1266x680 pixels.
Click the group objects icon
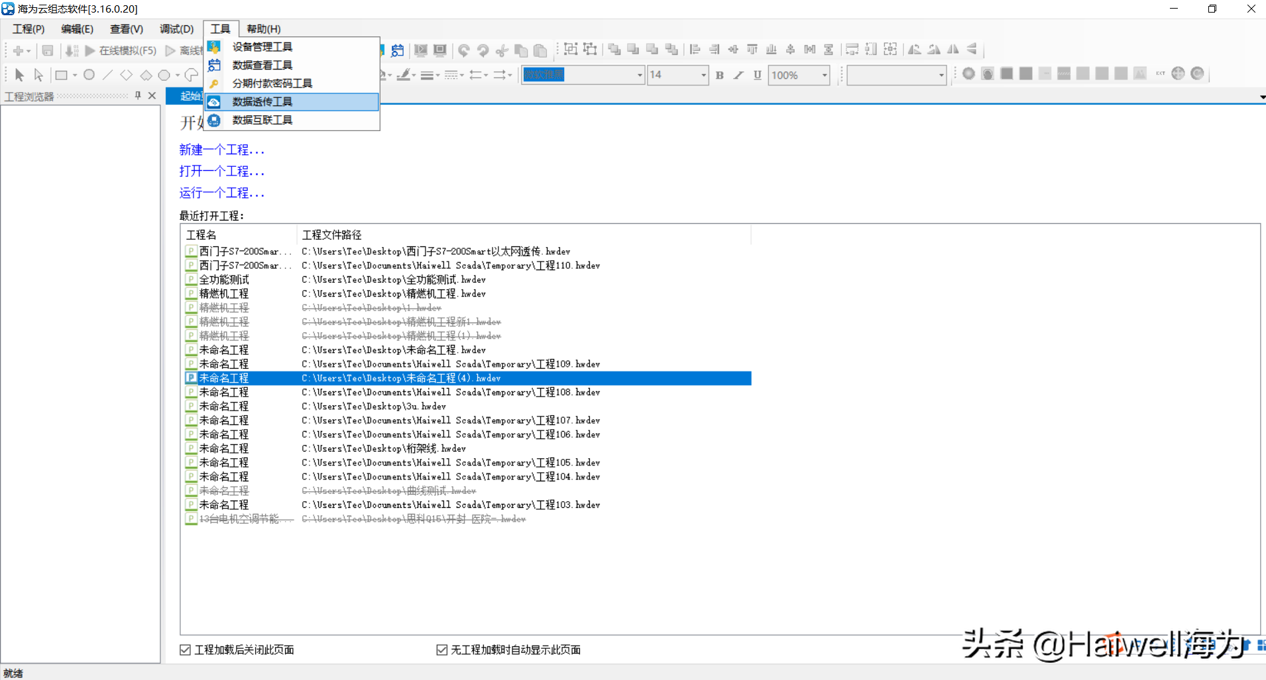(x=571, y=49)
